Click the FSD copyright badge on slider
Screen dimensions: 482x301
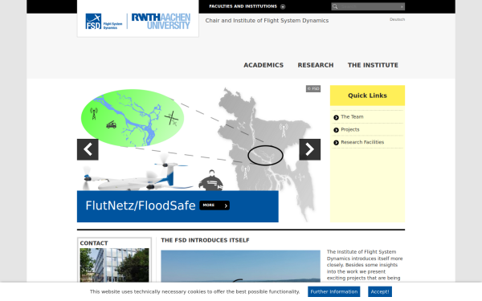(x=313, y=89)
